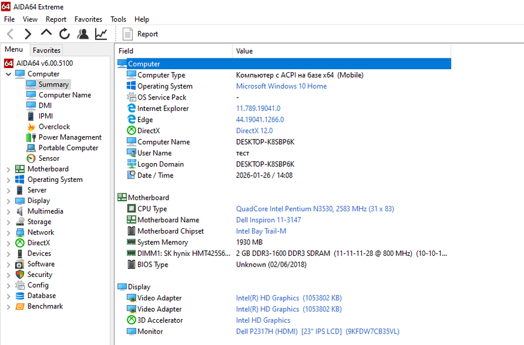Click the Overclock flame icon
This screenshot has width=524, height=345.
(x=31, y=127)
